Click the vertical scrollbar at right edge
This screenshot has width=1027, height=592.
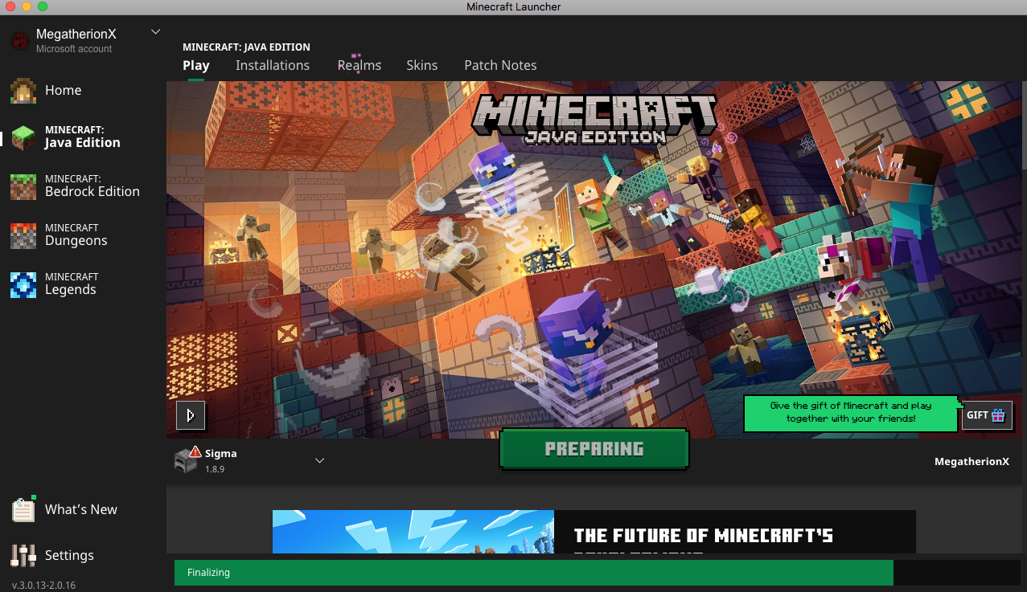point(1024,125)
